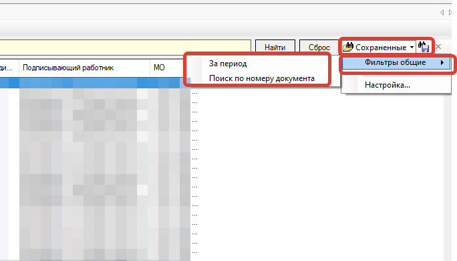This screenshot has width=457, height=261.
Task: Sort by Подписывающий работник column header
Action: pos(85,68)
